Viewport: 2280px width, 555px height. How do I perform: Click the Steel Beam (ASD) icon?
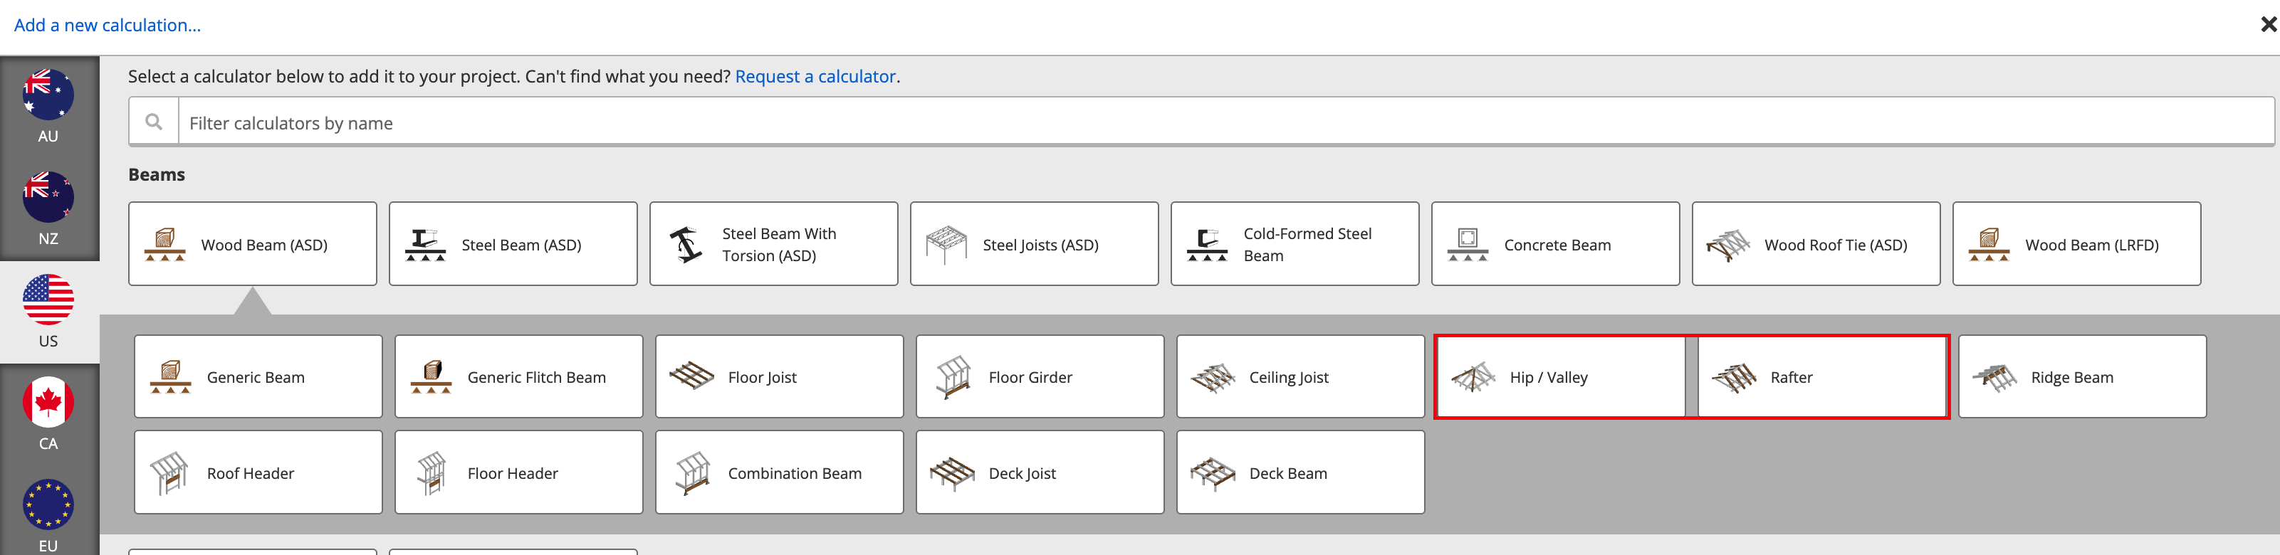point(425,245)
